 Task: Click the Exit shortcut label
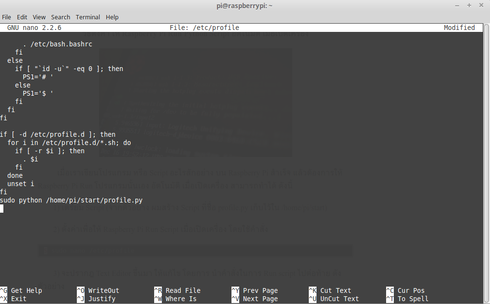[19, 299]
